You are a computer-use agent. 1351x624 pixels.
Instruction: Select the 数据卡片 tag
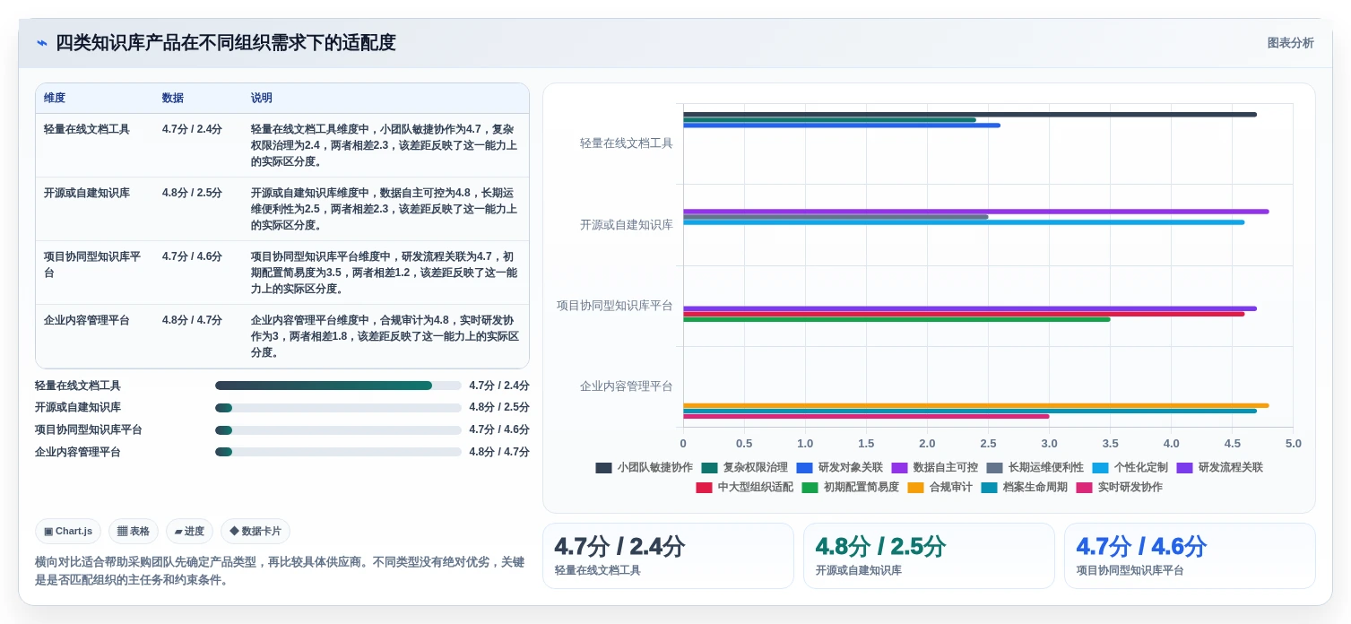click(x=255, y=531)
